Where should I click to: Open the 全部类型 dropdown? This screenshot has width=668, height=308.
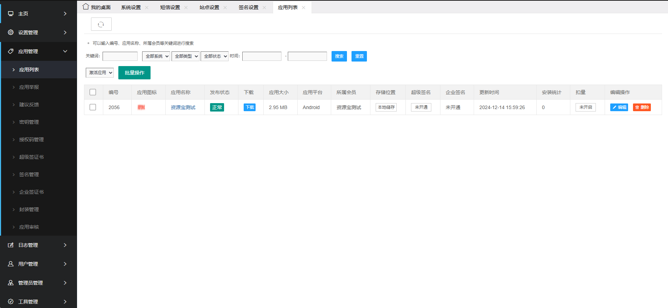point(186,56)
